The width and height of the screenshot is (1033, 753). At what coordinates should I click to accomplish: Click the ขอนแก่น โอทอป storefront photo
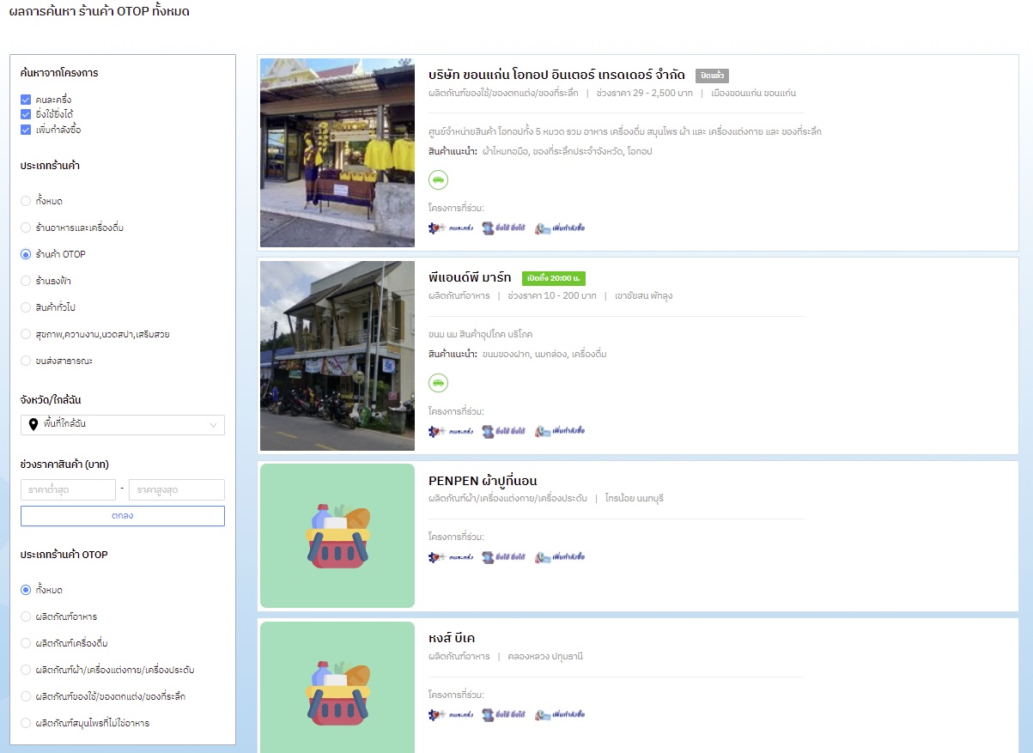tap(337, 153)
